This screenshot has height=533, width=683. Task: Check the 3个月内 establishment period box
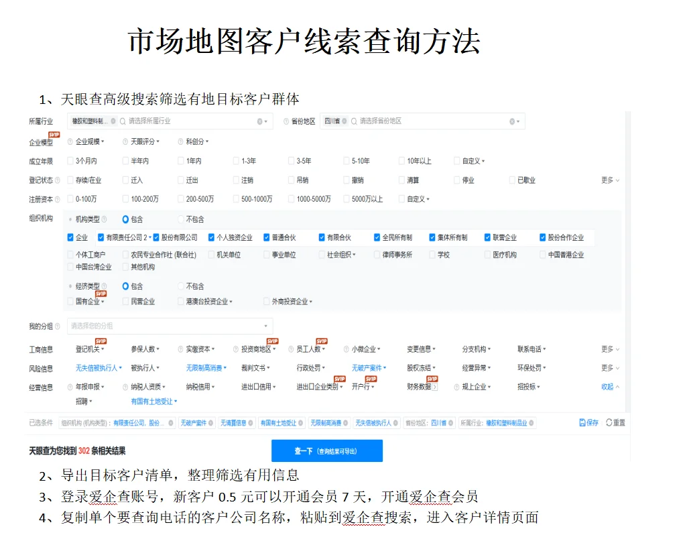tap(70, 161)
